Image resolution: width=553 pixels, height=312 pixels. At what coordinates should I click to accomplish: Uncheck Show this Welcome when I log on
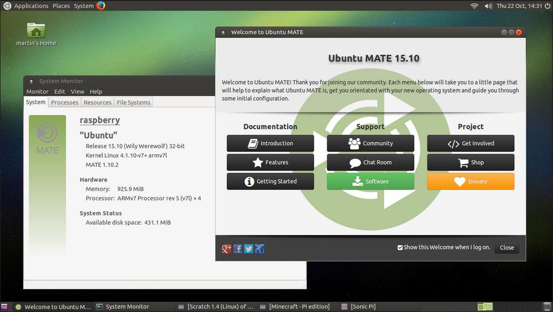pos(400,247)
